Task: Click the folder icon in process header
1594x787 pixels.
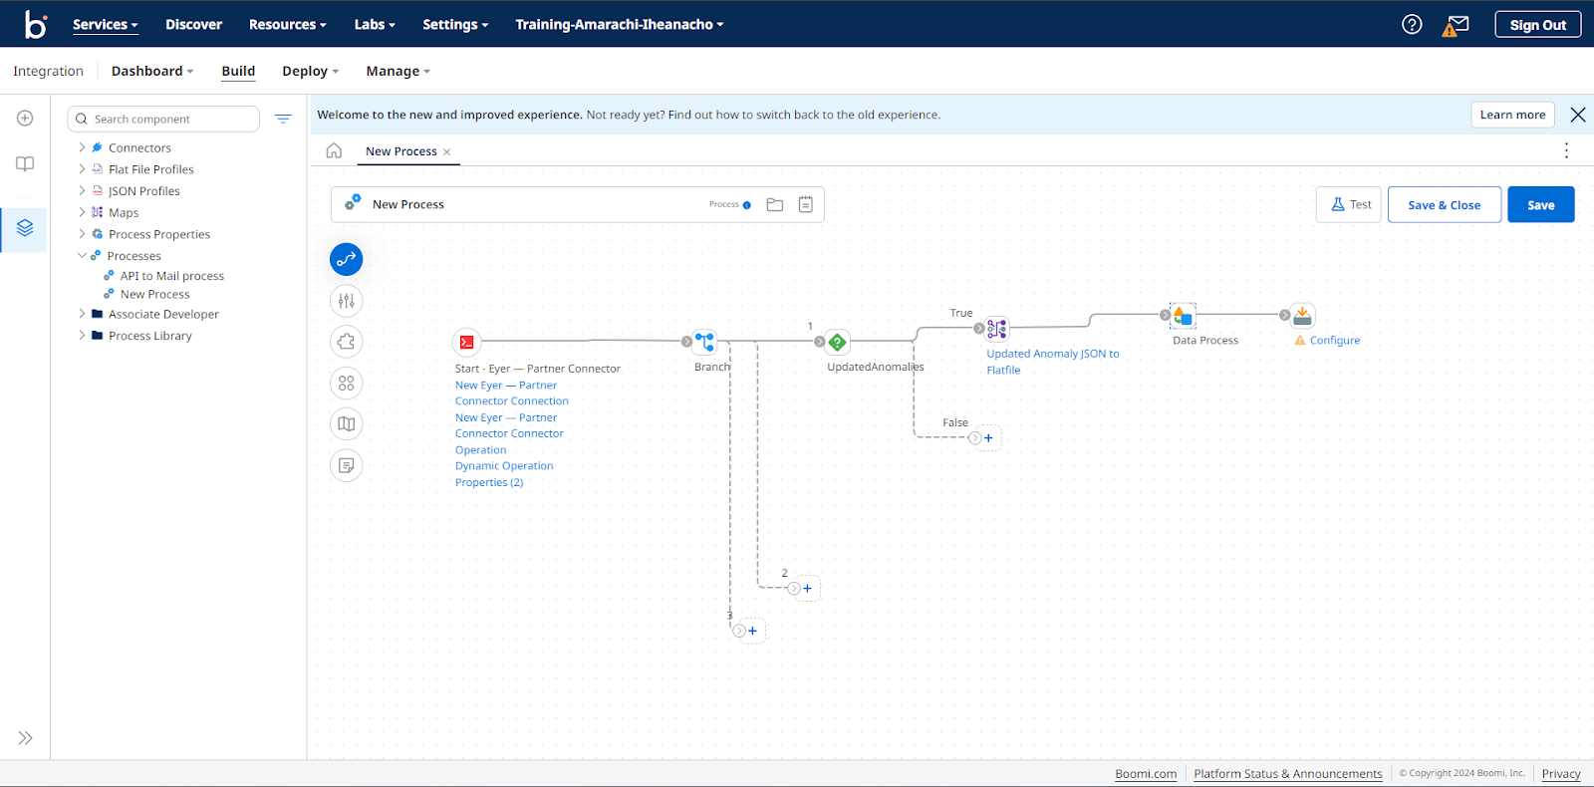Action: [x=775, y=204]
